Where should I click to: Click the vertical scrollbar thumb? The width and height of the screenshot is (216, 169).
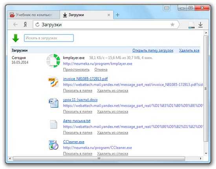(x=206, y=89)
